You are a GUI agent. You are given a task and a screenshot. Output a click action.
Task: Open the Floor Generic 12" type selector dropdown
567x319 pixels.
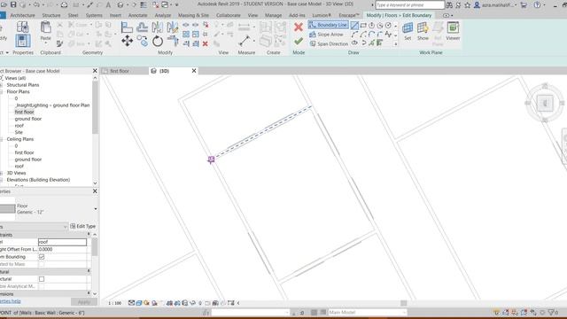click(96, 209)
